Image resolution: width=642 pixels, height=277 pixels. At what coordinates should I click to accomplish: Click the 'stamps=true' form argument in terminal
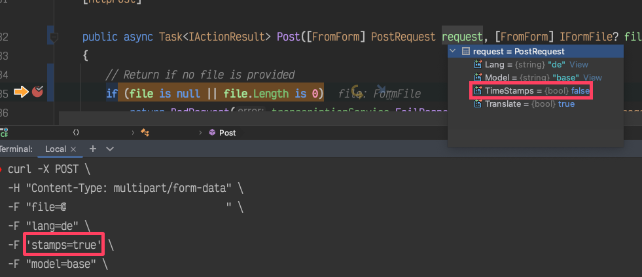(x=64, y=245)
